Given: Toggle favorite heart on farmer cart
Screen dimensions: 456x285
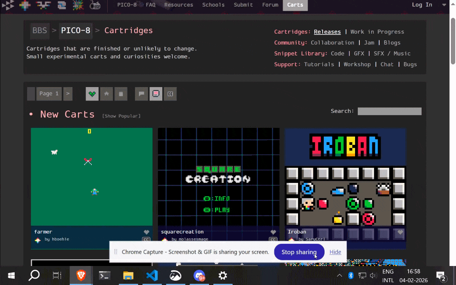Looking at the screenshot, I should click(x=146, y=232).
